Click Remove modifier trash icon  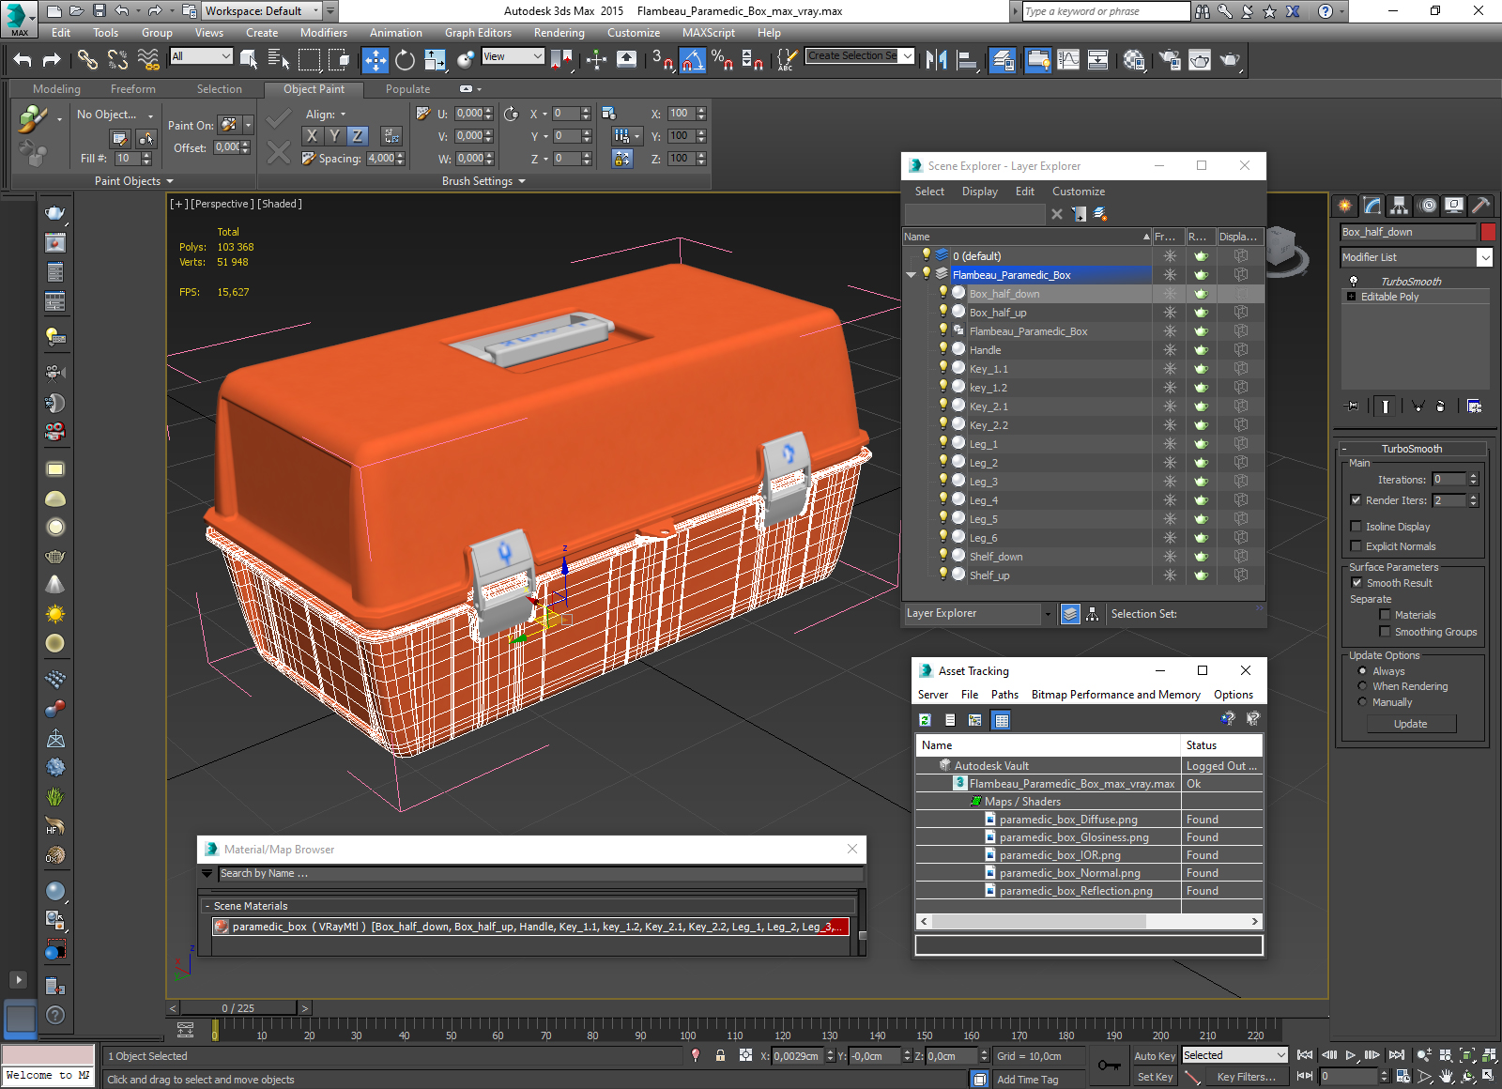1441,406
